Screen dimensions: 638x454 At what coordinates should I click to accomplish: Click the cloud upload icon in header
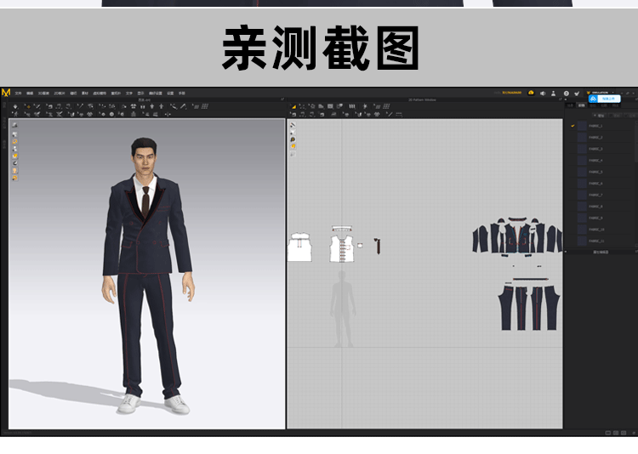click(530, 93)
